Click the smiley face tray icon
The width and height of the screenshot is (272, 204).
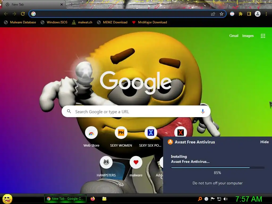coord(206,199)
